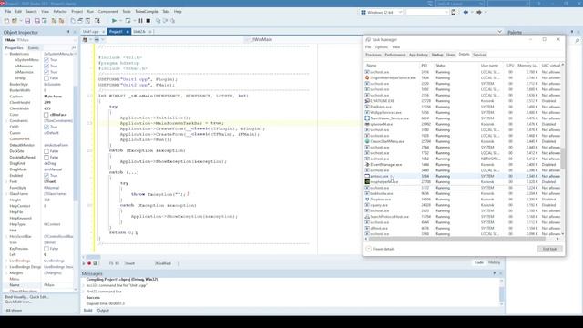Click the Color clBtnFace swatch
The width and height of the screenshot is (583, 328).
click(46, 115)
